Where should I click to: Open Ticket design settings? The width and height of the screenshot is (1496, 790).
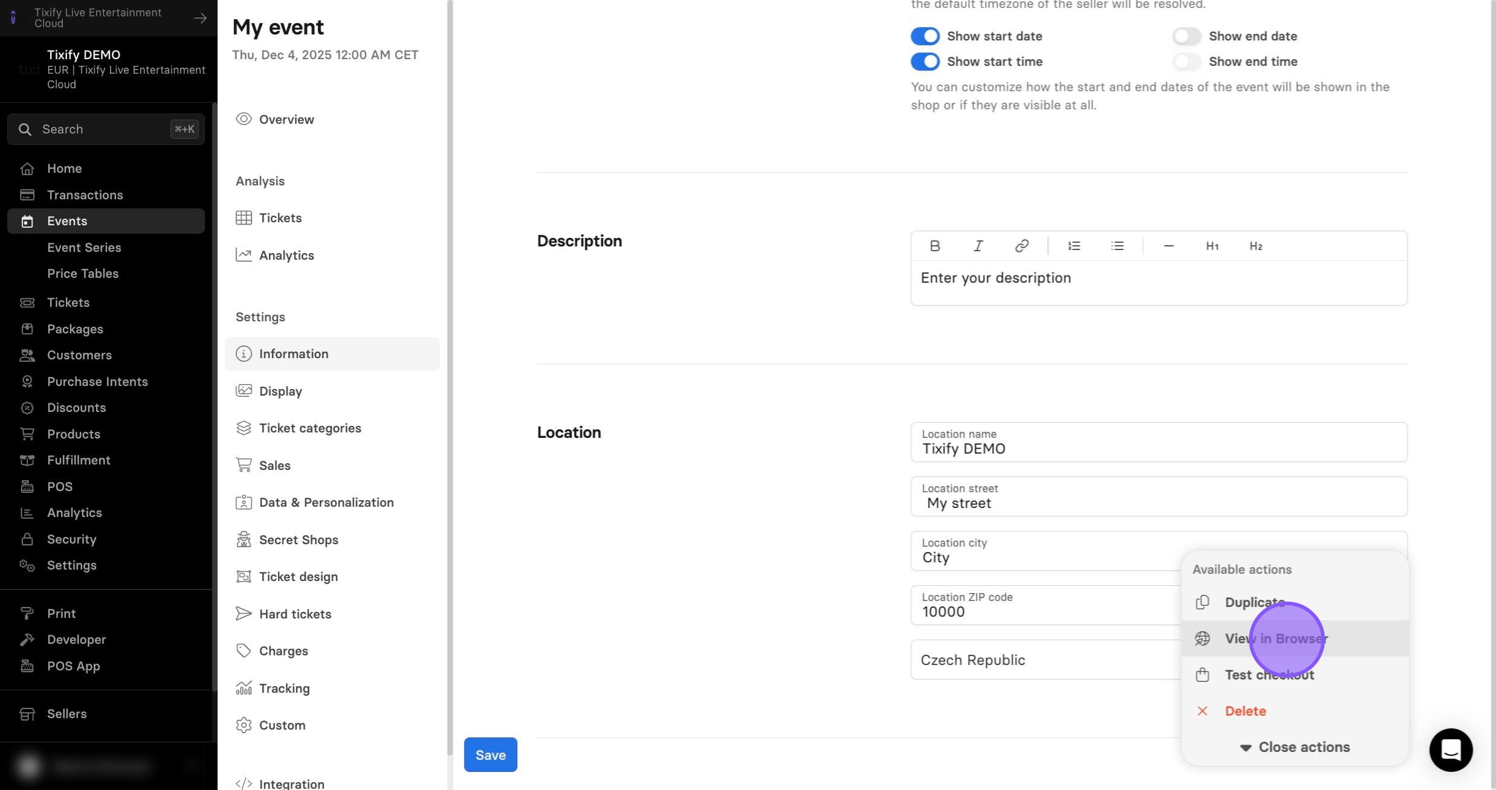pos(332,577)
